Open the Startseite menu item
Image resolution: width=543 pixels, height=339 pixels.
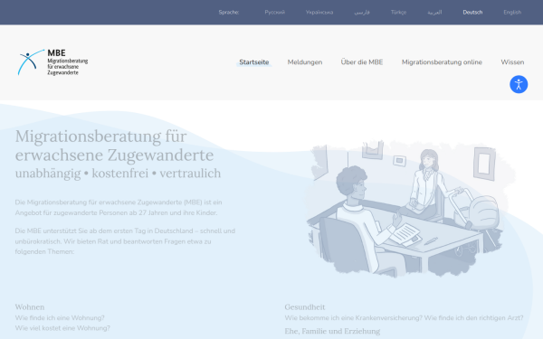coord(253,62)
